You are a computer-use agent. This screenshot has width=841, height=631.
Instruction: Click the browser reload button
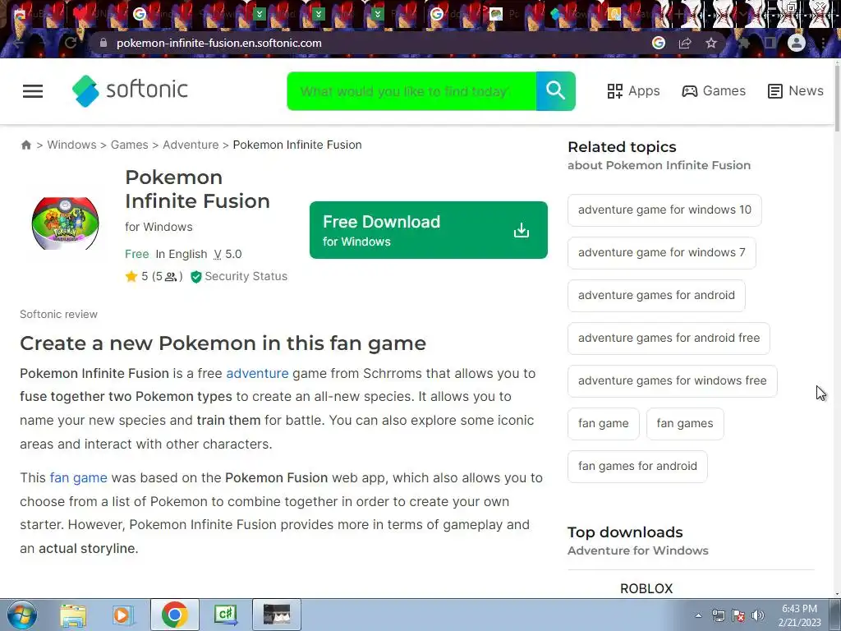71,43
